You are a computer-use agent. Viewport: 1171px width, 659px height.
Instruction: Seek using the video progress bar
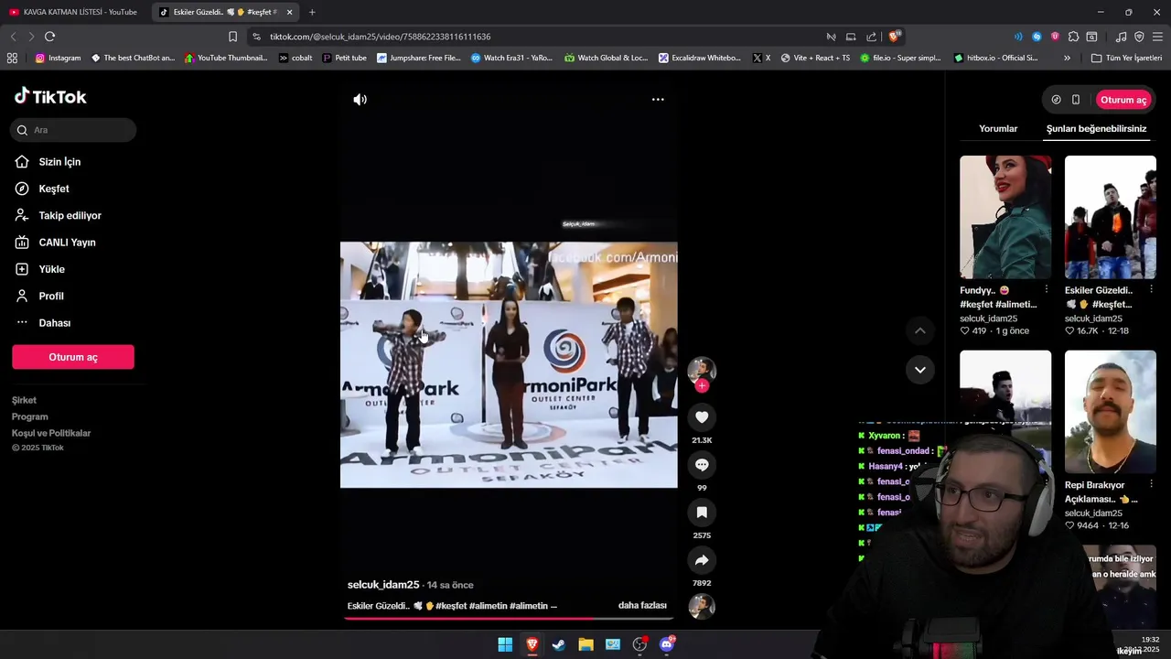pyautogui.click(x=509, y=619)
